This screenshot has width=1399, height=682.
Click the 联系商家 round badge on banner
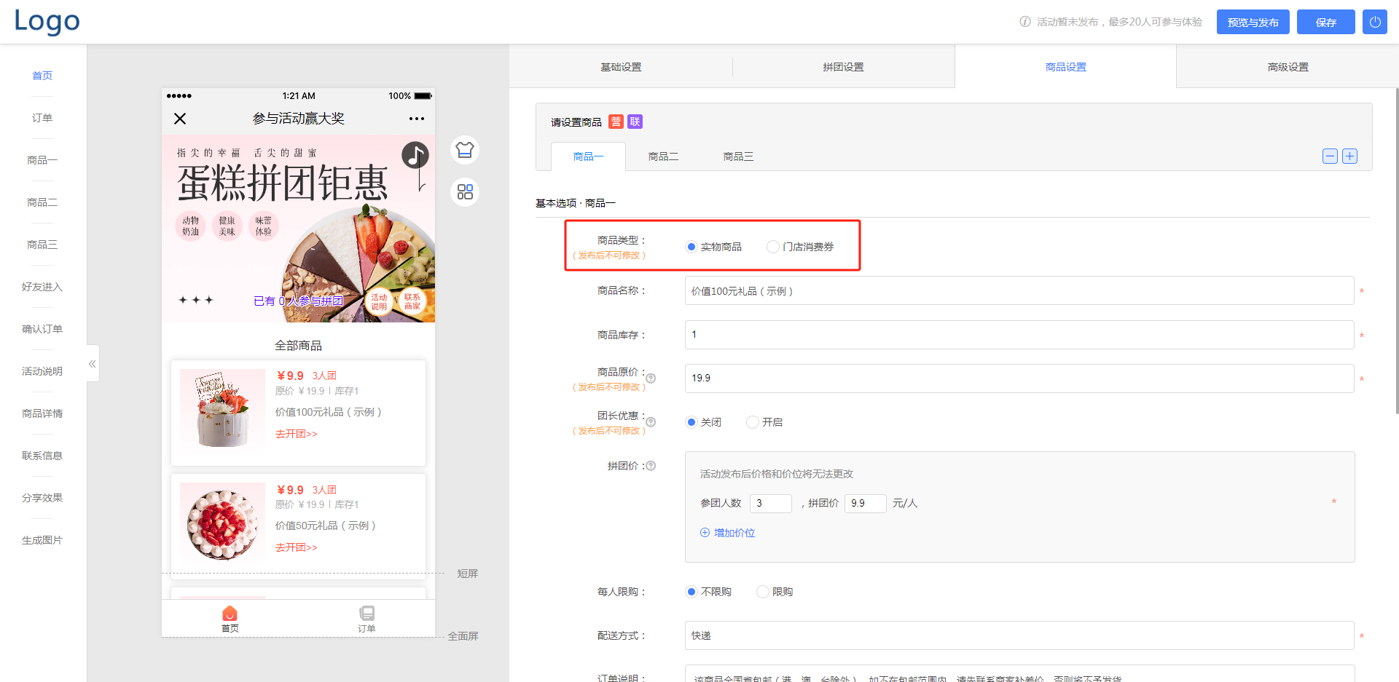(x=412, y=302)
